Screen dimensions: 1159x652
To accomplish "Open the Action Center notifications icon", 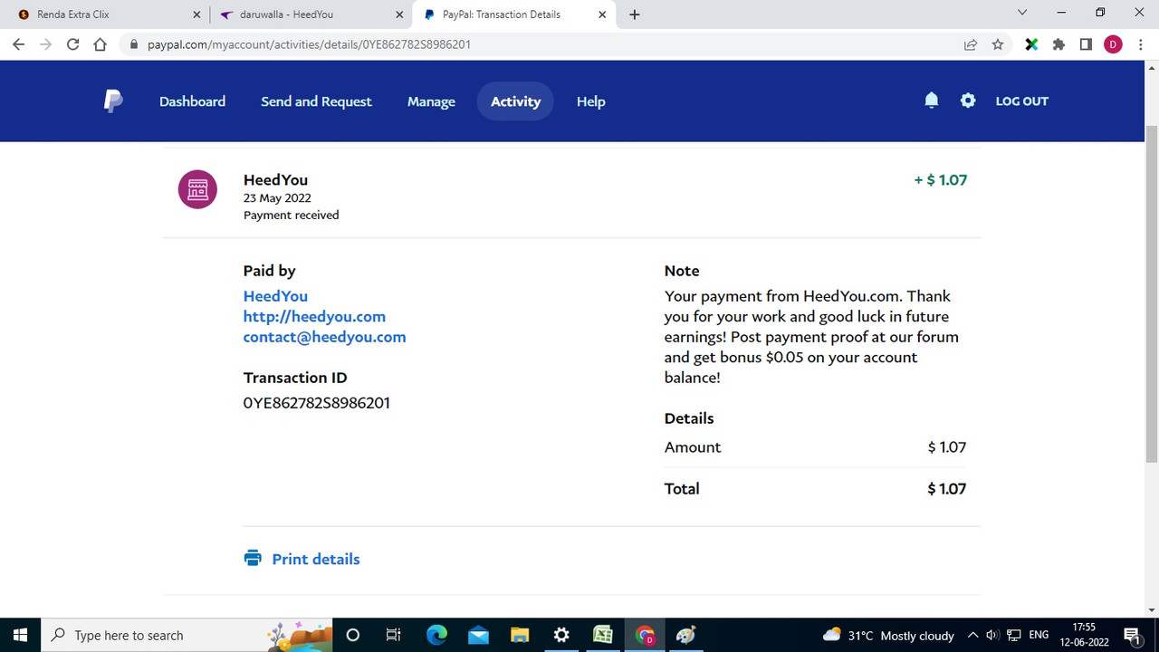I will [1132, 635].
